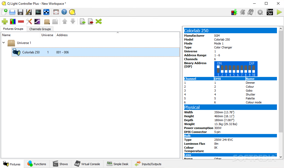284x168 pixels.
Task: Click the Shutter channel name
Action: pyautogui.click(x=250, y=94)
